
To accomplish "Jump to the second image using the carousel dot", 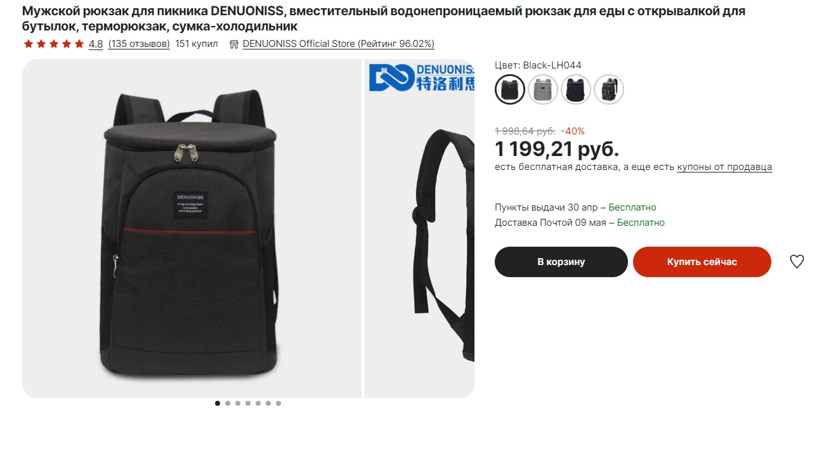I will pyautogui.click(x=228, y=403).
